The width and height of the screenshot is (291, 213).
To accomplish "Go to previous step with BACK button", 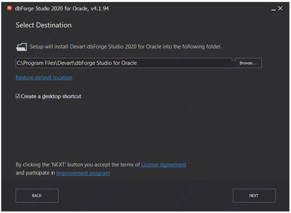I will point(37,196).
